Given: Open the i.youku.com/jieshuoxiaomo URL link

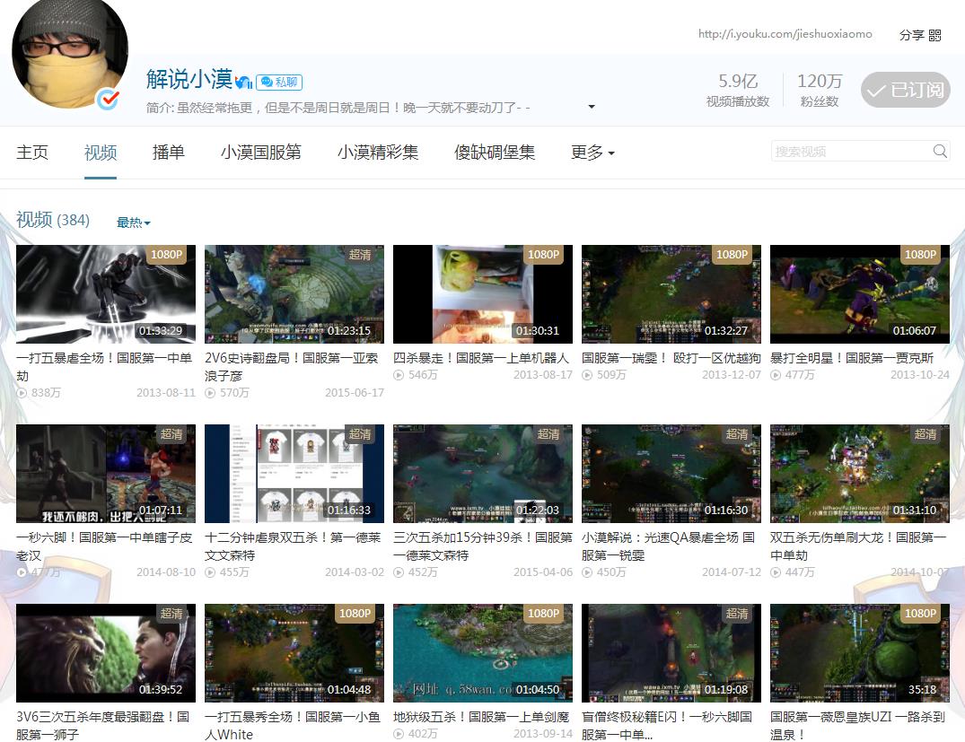Looking at the screenshot, I should coord(785,34).
